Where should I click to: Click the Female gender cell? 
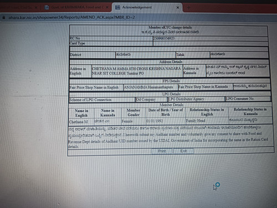pyautogui.click(x=127, y=121)
